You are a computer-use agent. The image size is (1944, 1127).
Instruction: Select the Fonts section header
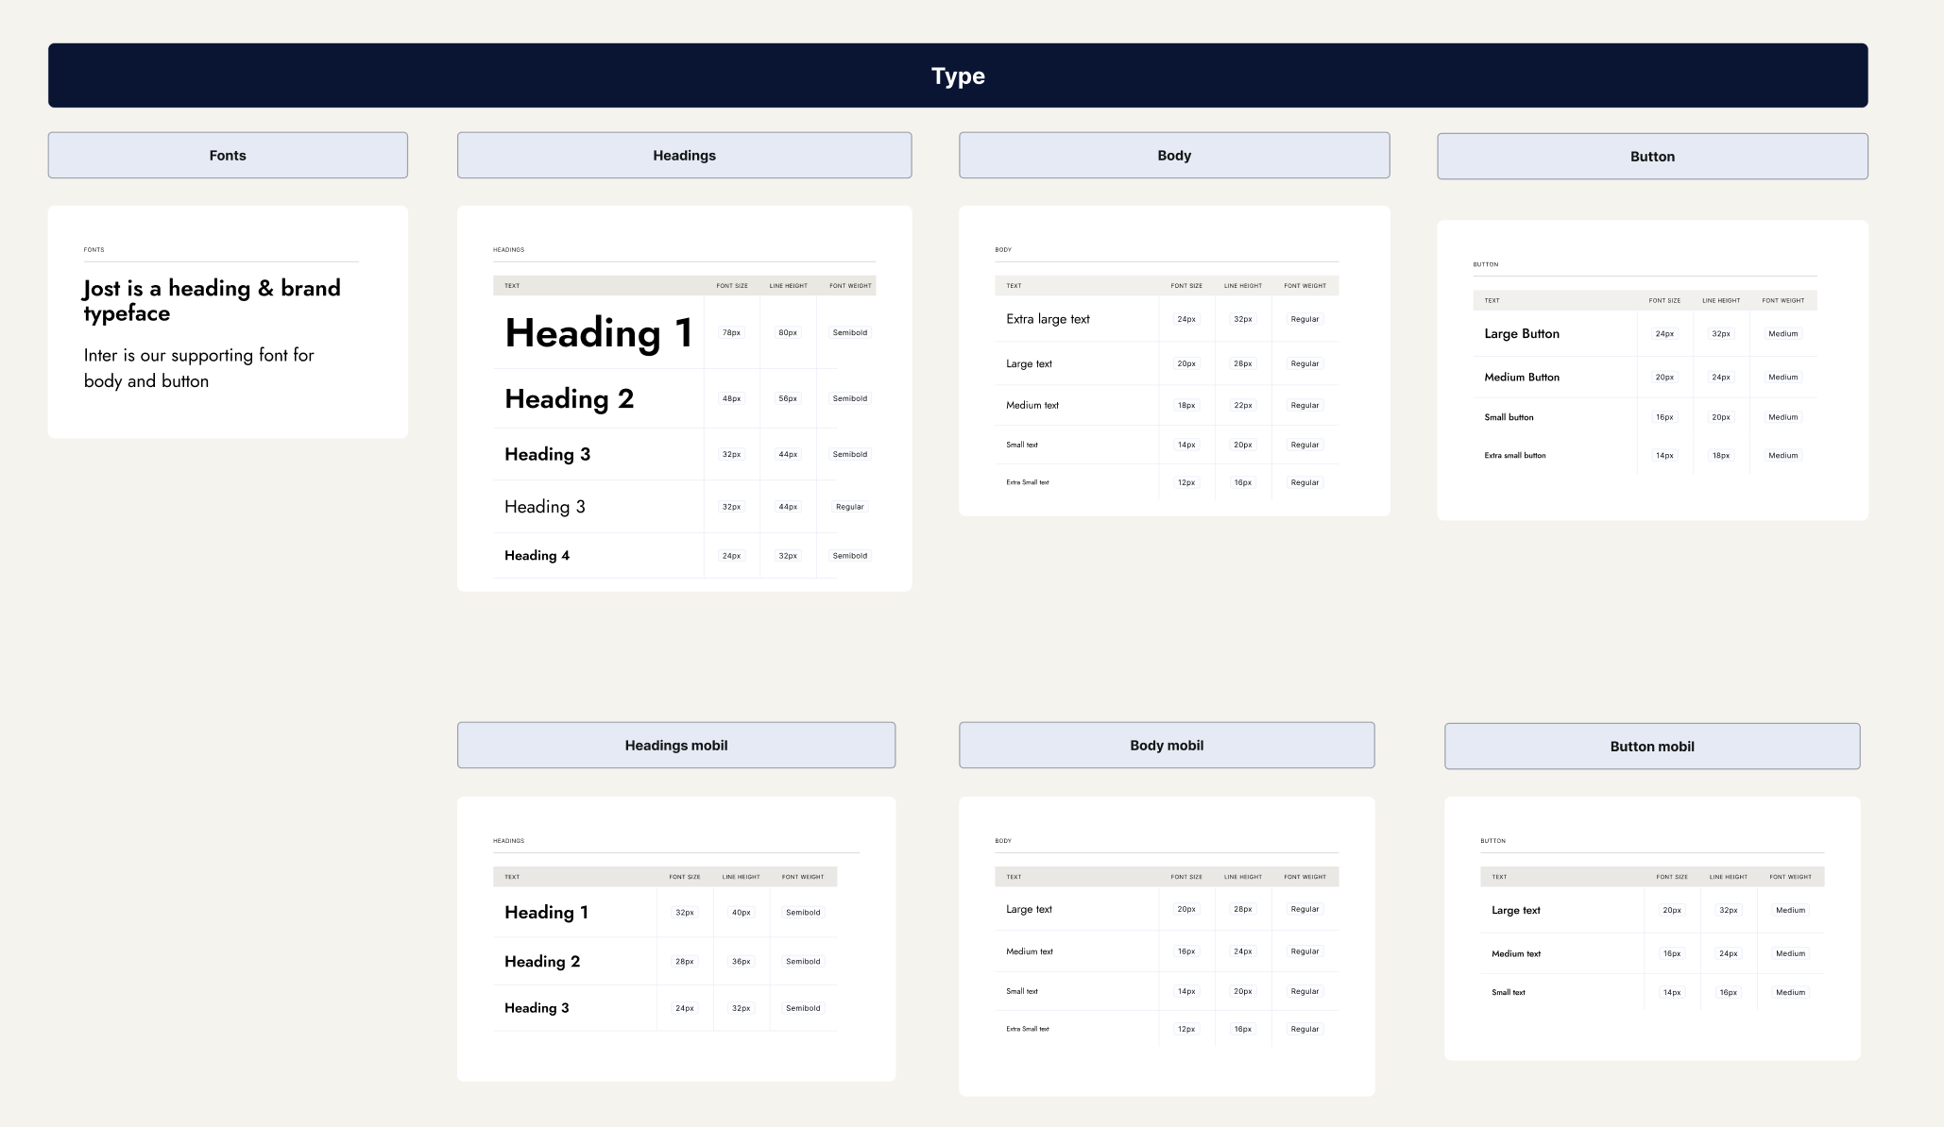[228, 156]
